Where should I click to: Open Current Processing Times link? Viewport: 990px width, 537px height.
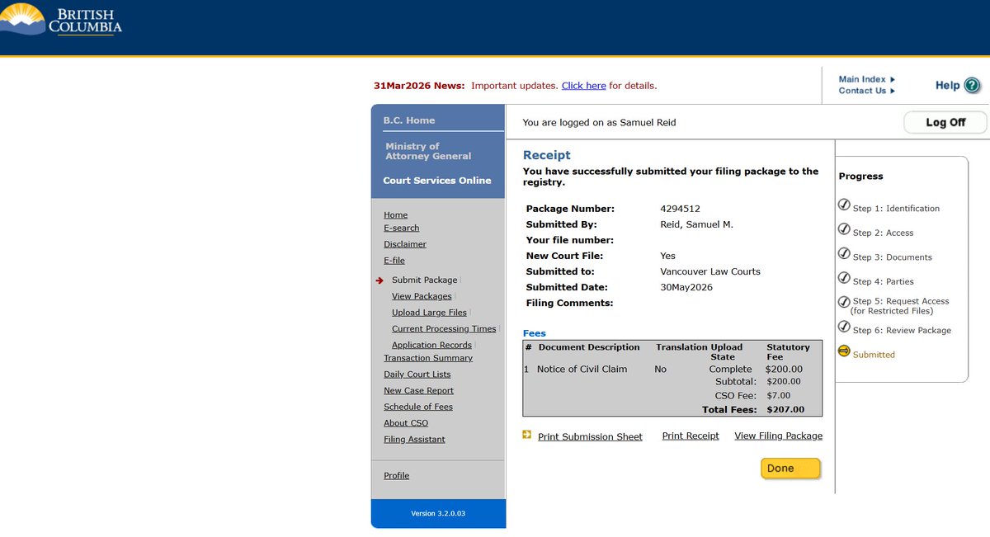click(444, 329)
